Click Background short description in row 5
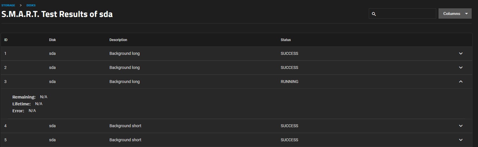478x147 pixels. pyautogui.click(x=125, y=140)
